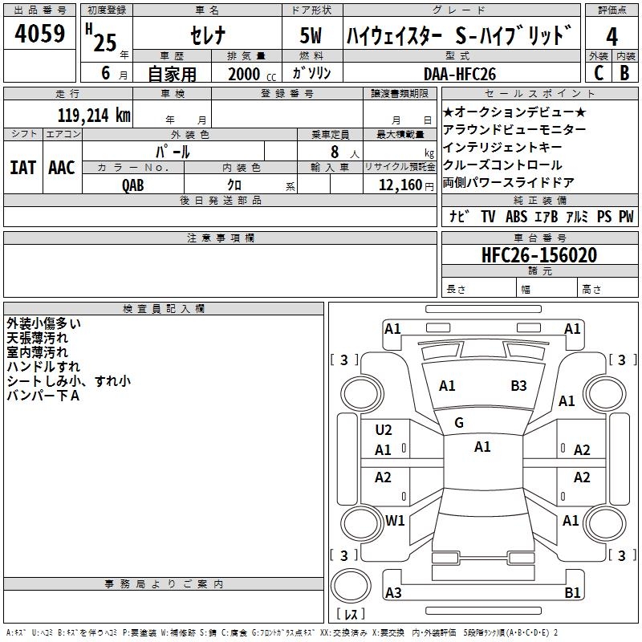The image size is (642, 642).
Task: Select the ナビ equipment item
Action: [x=459, y=217]
